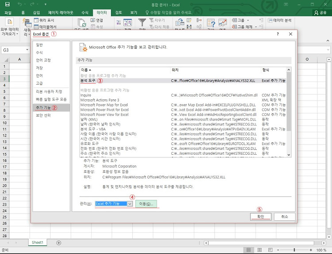Select the 유로화 도구 add-in row
This screenshot has height=254, width=332.
pos(183,144)
